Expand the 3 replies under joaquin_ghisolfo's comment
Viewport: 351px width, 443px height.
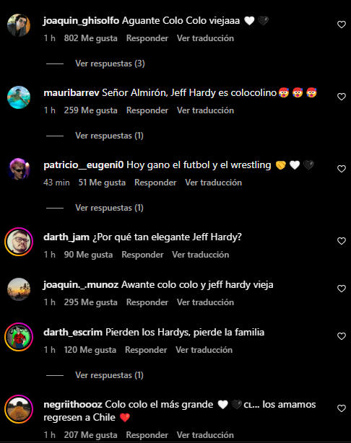(x=110, y=63)
